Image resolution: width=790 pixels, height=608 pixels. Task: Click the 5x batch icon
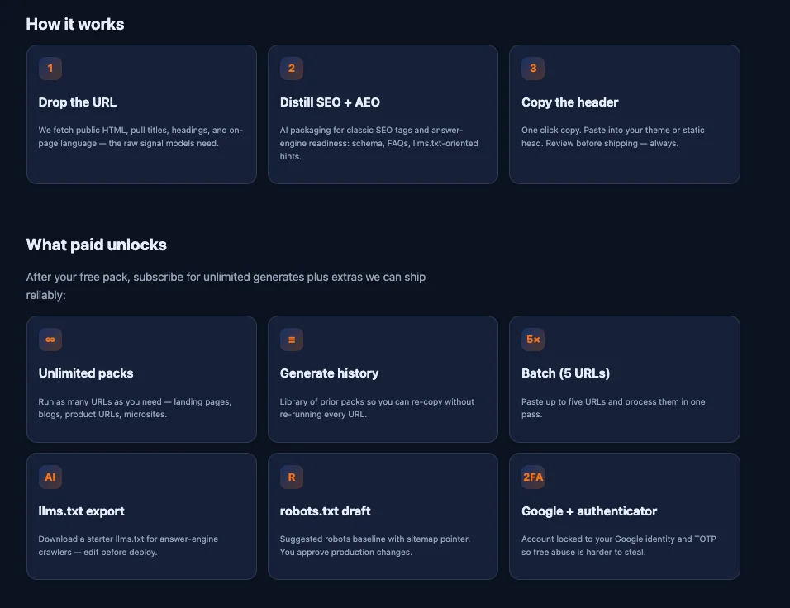coord(533,340)
